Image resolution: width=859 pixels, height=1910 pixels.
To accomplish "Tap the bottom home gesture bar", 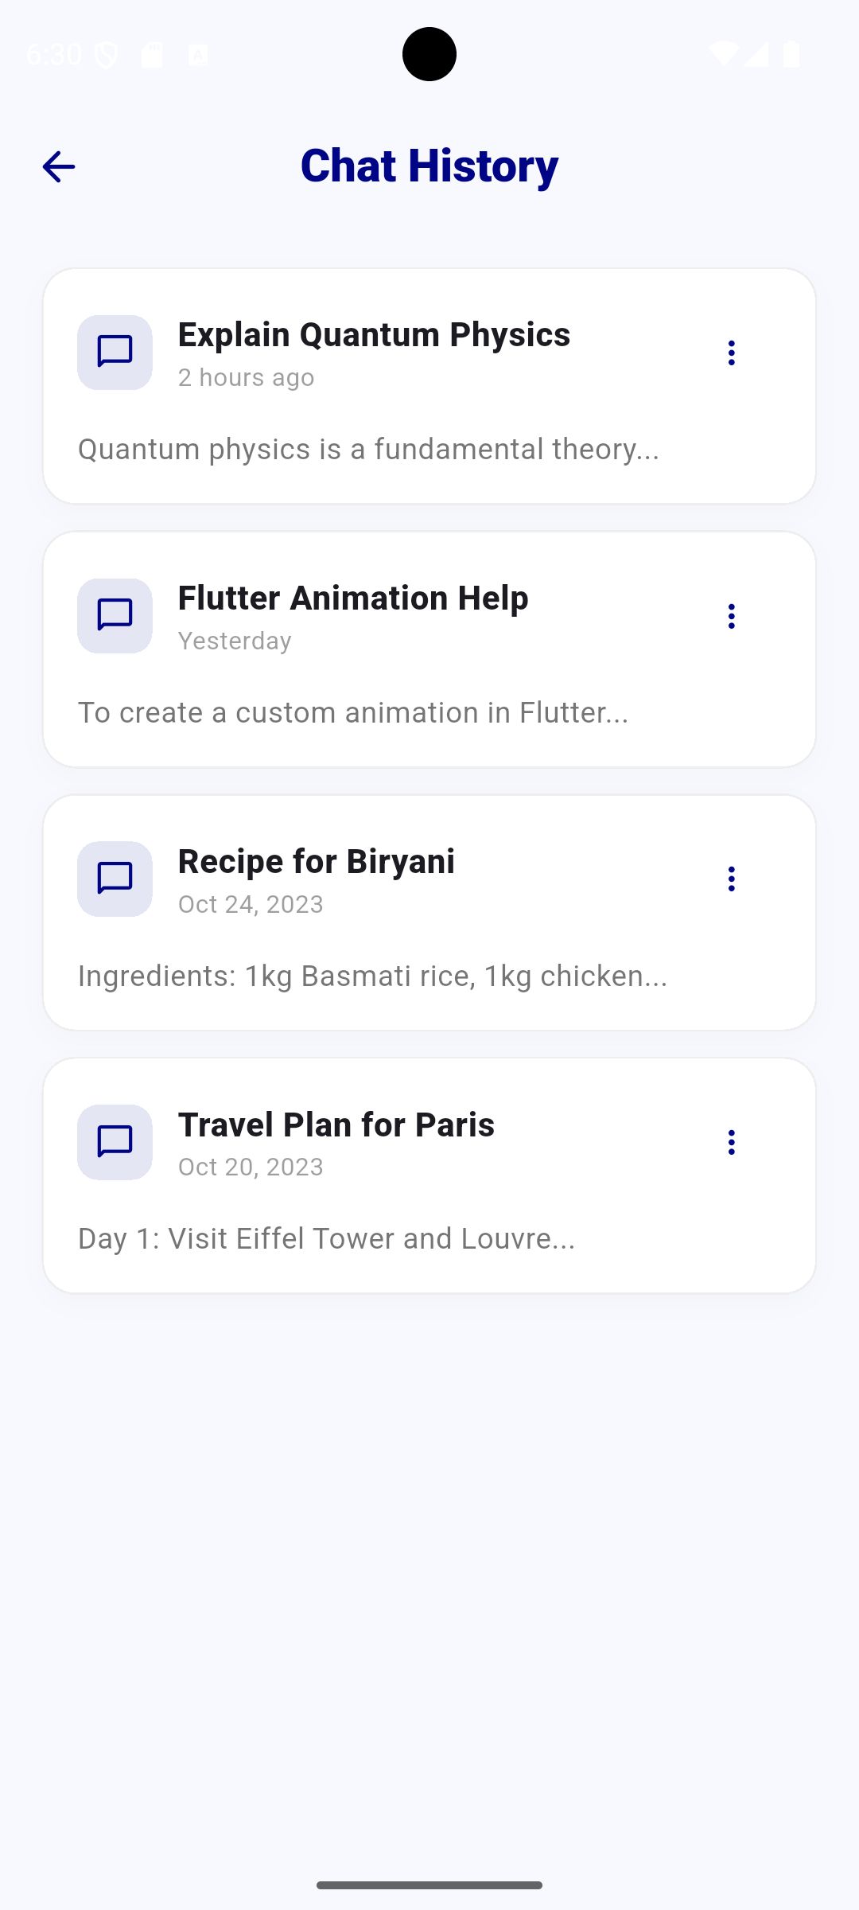I will point(429,1885).
